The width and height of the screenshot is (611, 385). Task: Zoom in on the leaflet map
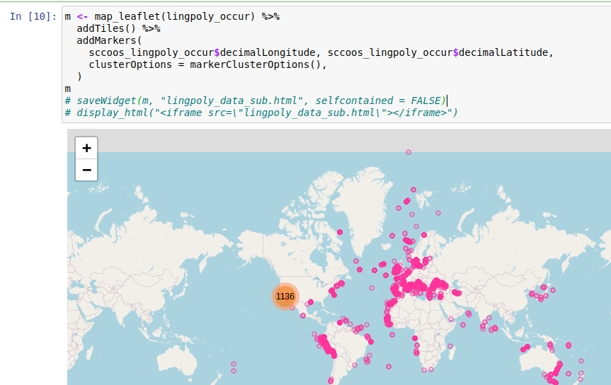[86, 148]
